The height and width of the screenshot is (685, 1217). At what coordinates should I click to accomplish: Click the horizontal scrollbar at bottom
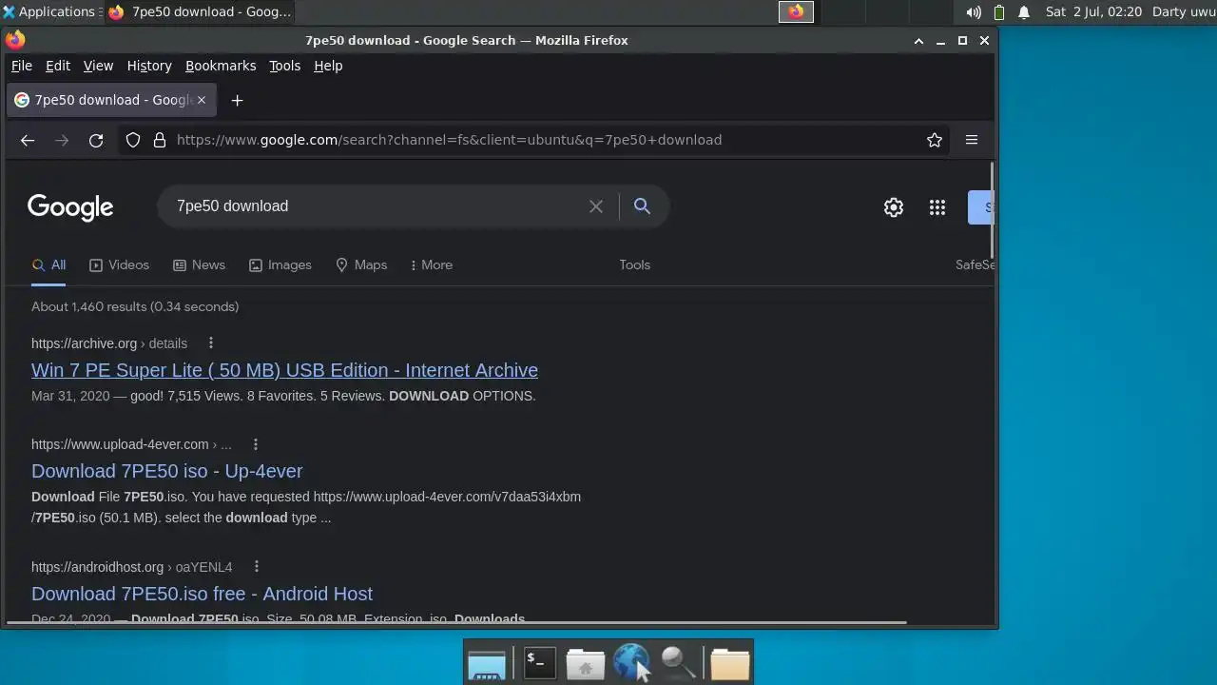pyautogui.click(x=456, y=623)
